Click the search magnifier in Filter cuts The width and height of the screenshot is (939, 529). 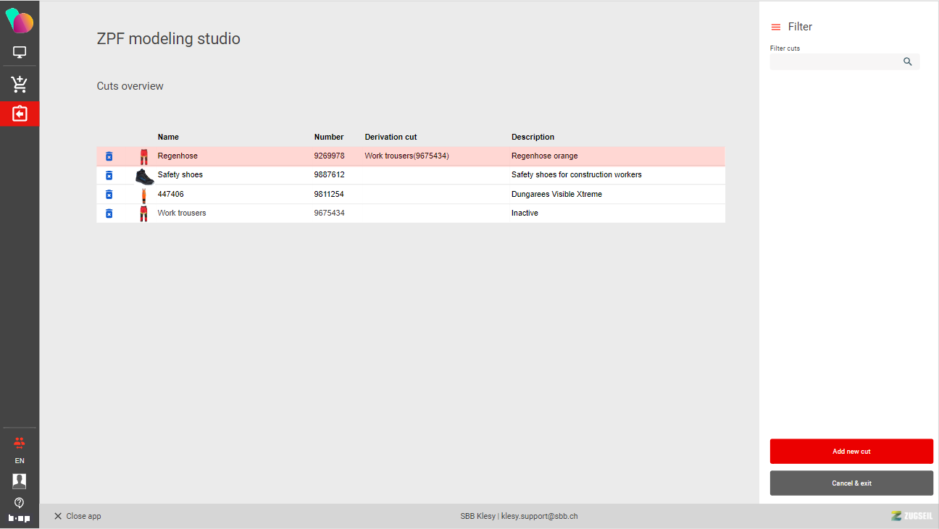tap(907, 62)
